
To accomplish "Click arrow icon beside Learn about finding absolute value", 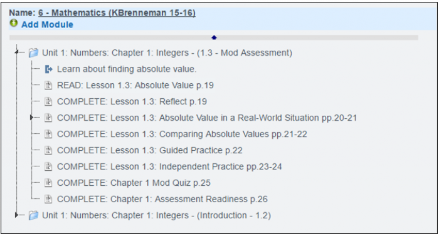I will click(x=49, y=69).
